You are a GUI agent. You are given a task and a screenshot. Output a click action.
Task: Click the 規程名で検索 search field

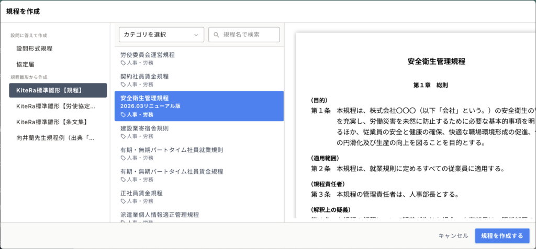(x=249, y=34)
